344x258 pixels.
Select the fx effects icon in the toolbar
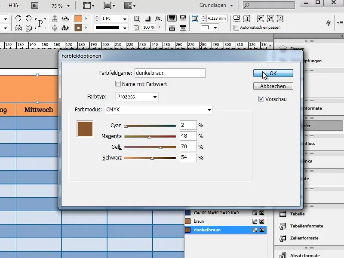pos(157,18)
